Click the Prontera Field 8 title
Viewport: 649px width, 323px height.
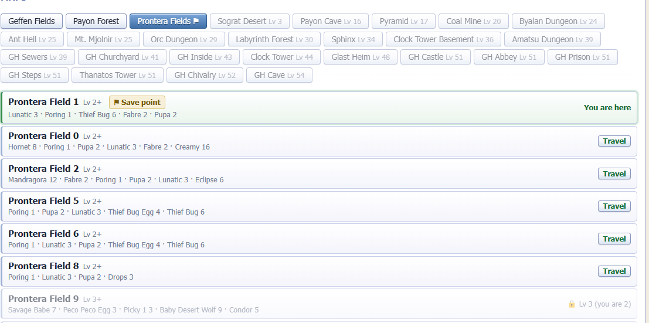43,266
